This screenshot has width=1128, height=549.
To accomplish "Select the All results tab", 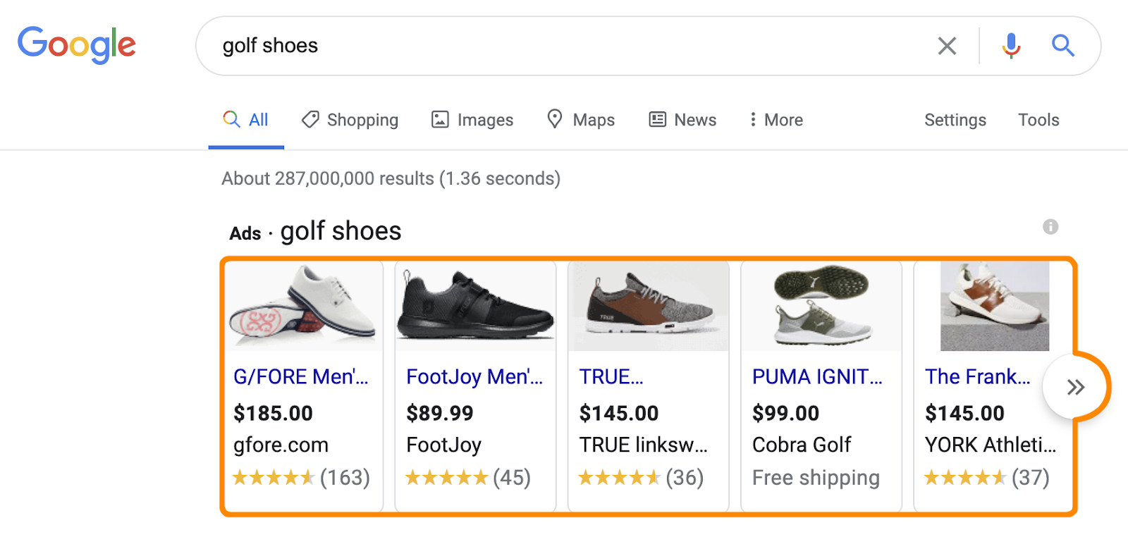I will tap(246, 120).
